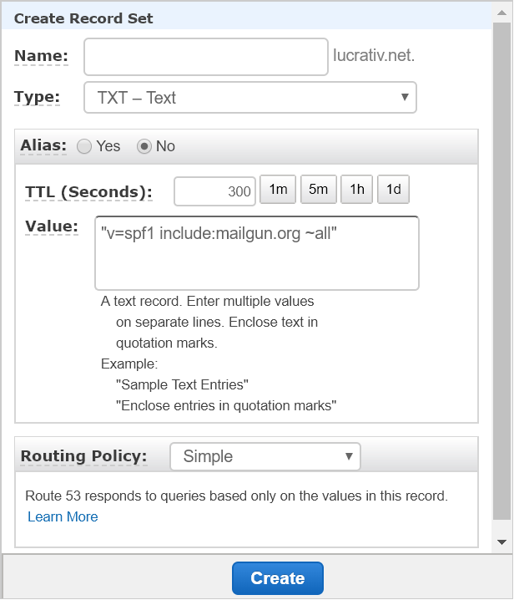This screenshot has width=514, height=600.
Task: Click the TTL seconds input showing 300
Action: 214,191
